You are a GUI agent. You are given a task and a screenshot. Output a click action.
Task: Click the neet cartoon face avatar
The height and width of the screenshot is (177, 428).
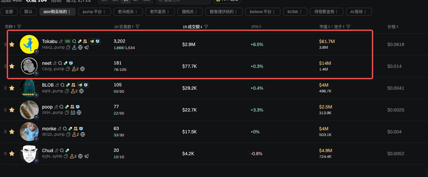(x=29, y=66)
